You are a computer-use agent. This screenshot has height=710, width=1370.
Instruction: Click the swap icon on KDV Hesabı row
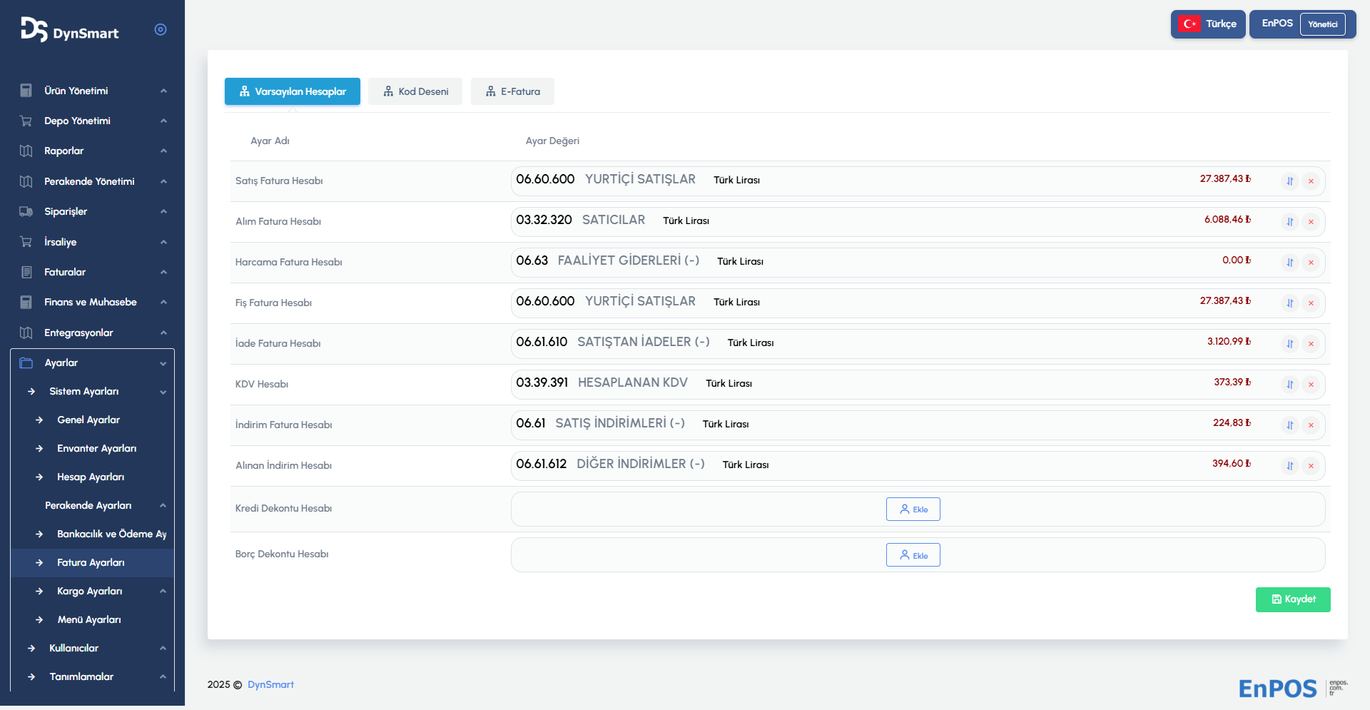[1289, 385]
